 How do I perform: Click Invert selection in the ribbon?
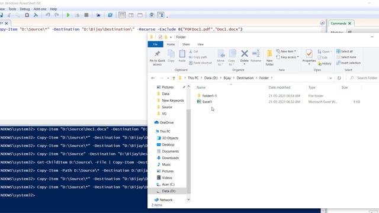tap(349, 63)
